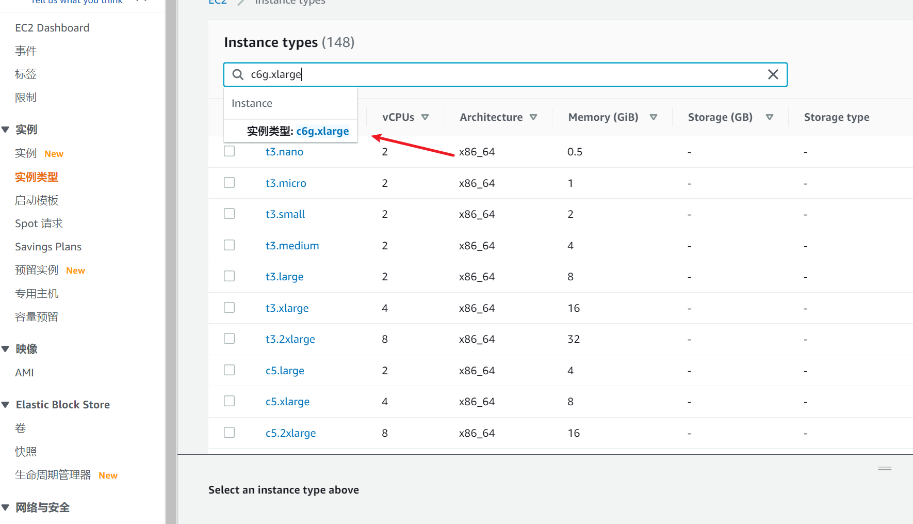Check the c5.2xlarge row checkbox

click(x=230, y=432)
